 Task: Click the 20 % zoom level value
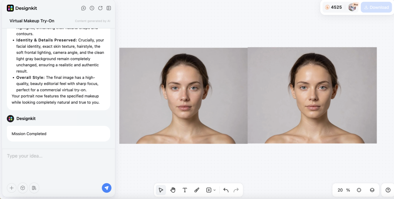point(344,190)
